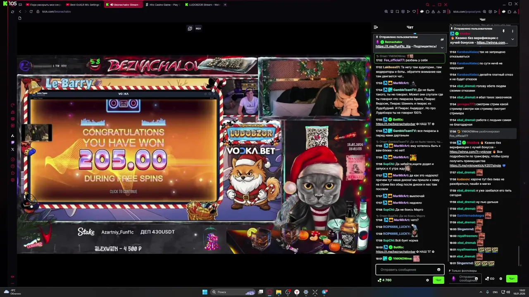This screenshot has width=529, height=297.
Task: Open the first t.me/beznachalovbar link from BotRix
Action: 396,124
